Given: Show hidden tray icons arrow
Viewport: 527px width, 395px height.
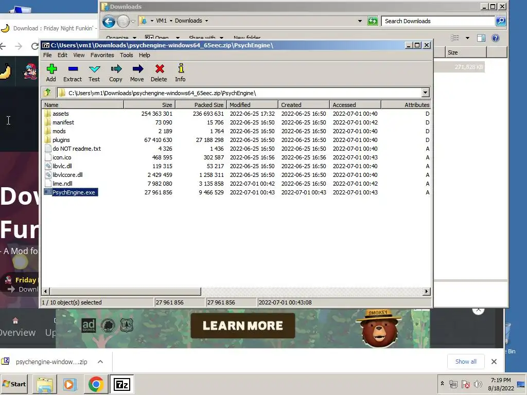Looking at the screenshot, I should coord(442,384).
